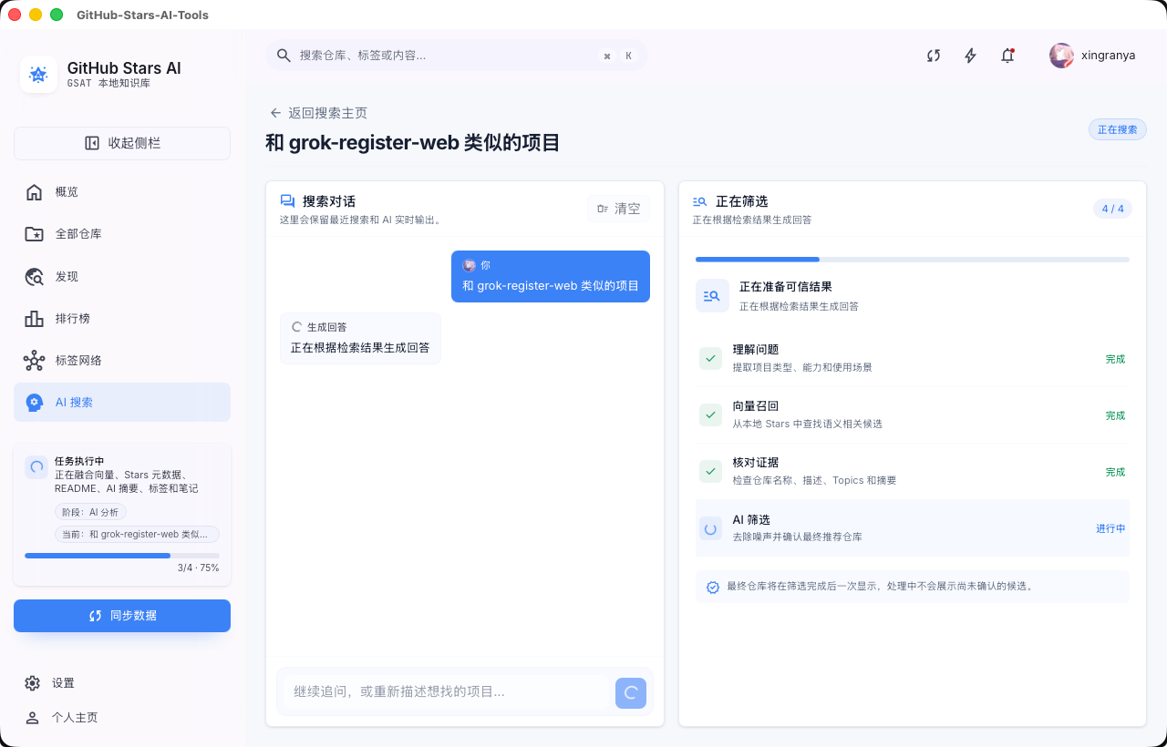Click the 正在根据检索结果生成回答 chat message
The image size is (1167, 747).
[x=360, y=339]
